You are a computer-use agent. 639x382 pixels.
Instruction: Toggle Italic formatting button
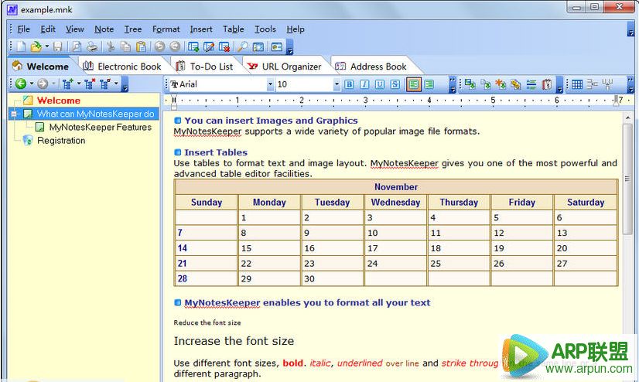click(364, 84)
